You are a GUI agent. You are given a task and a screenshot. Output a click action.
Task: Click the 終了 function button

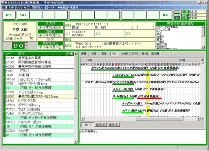point(9,15)
